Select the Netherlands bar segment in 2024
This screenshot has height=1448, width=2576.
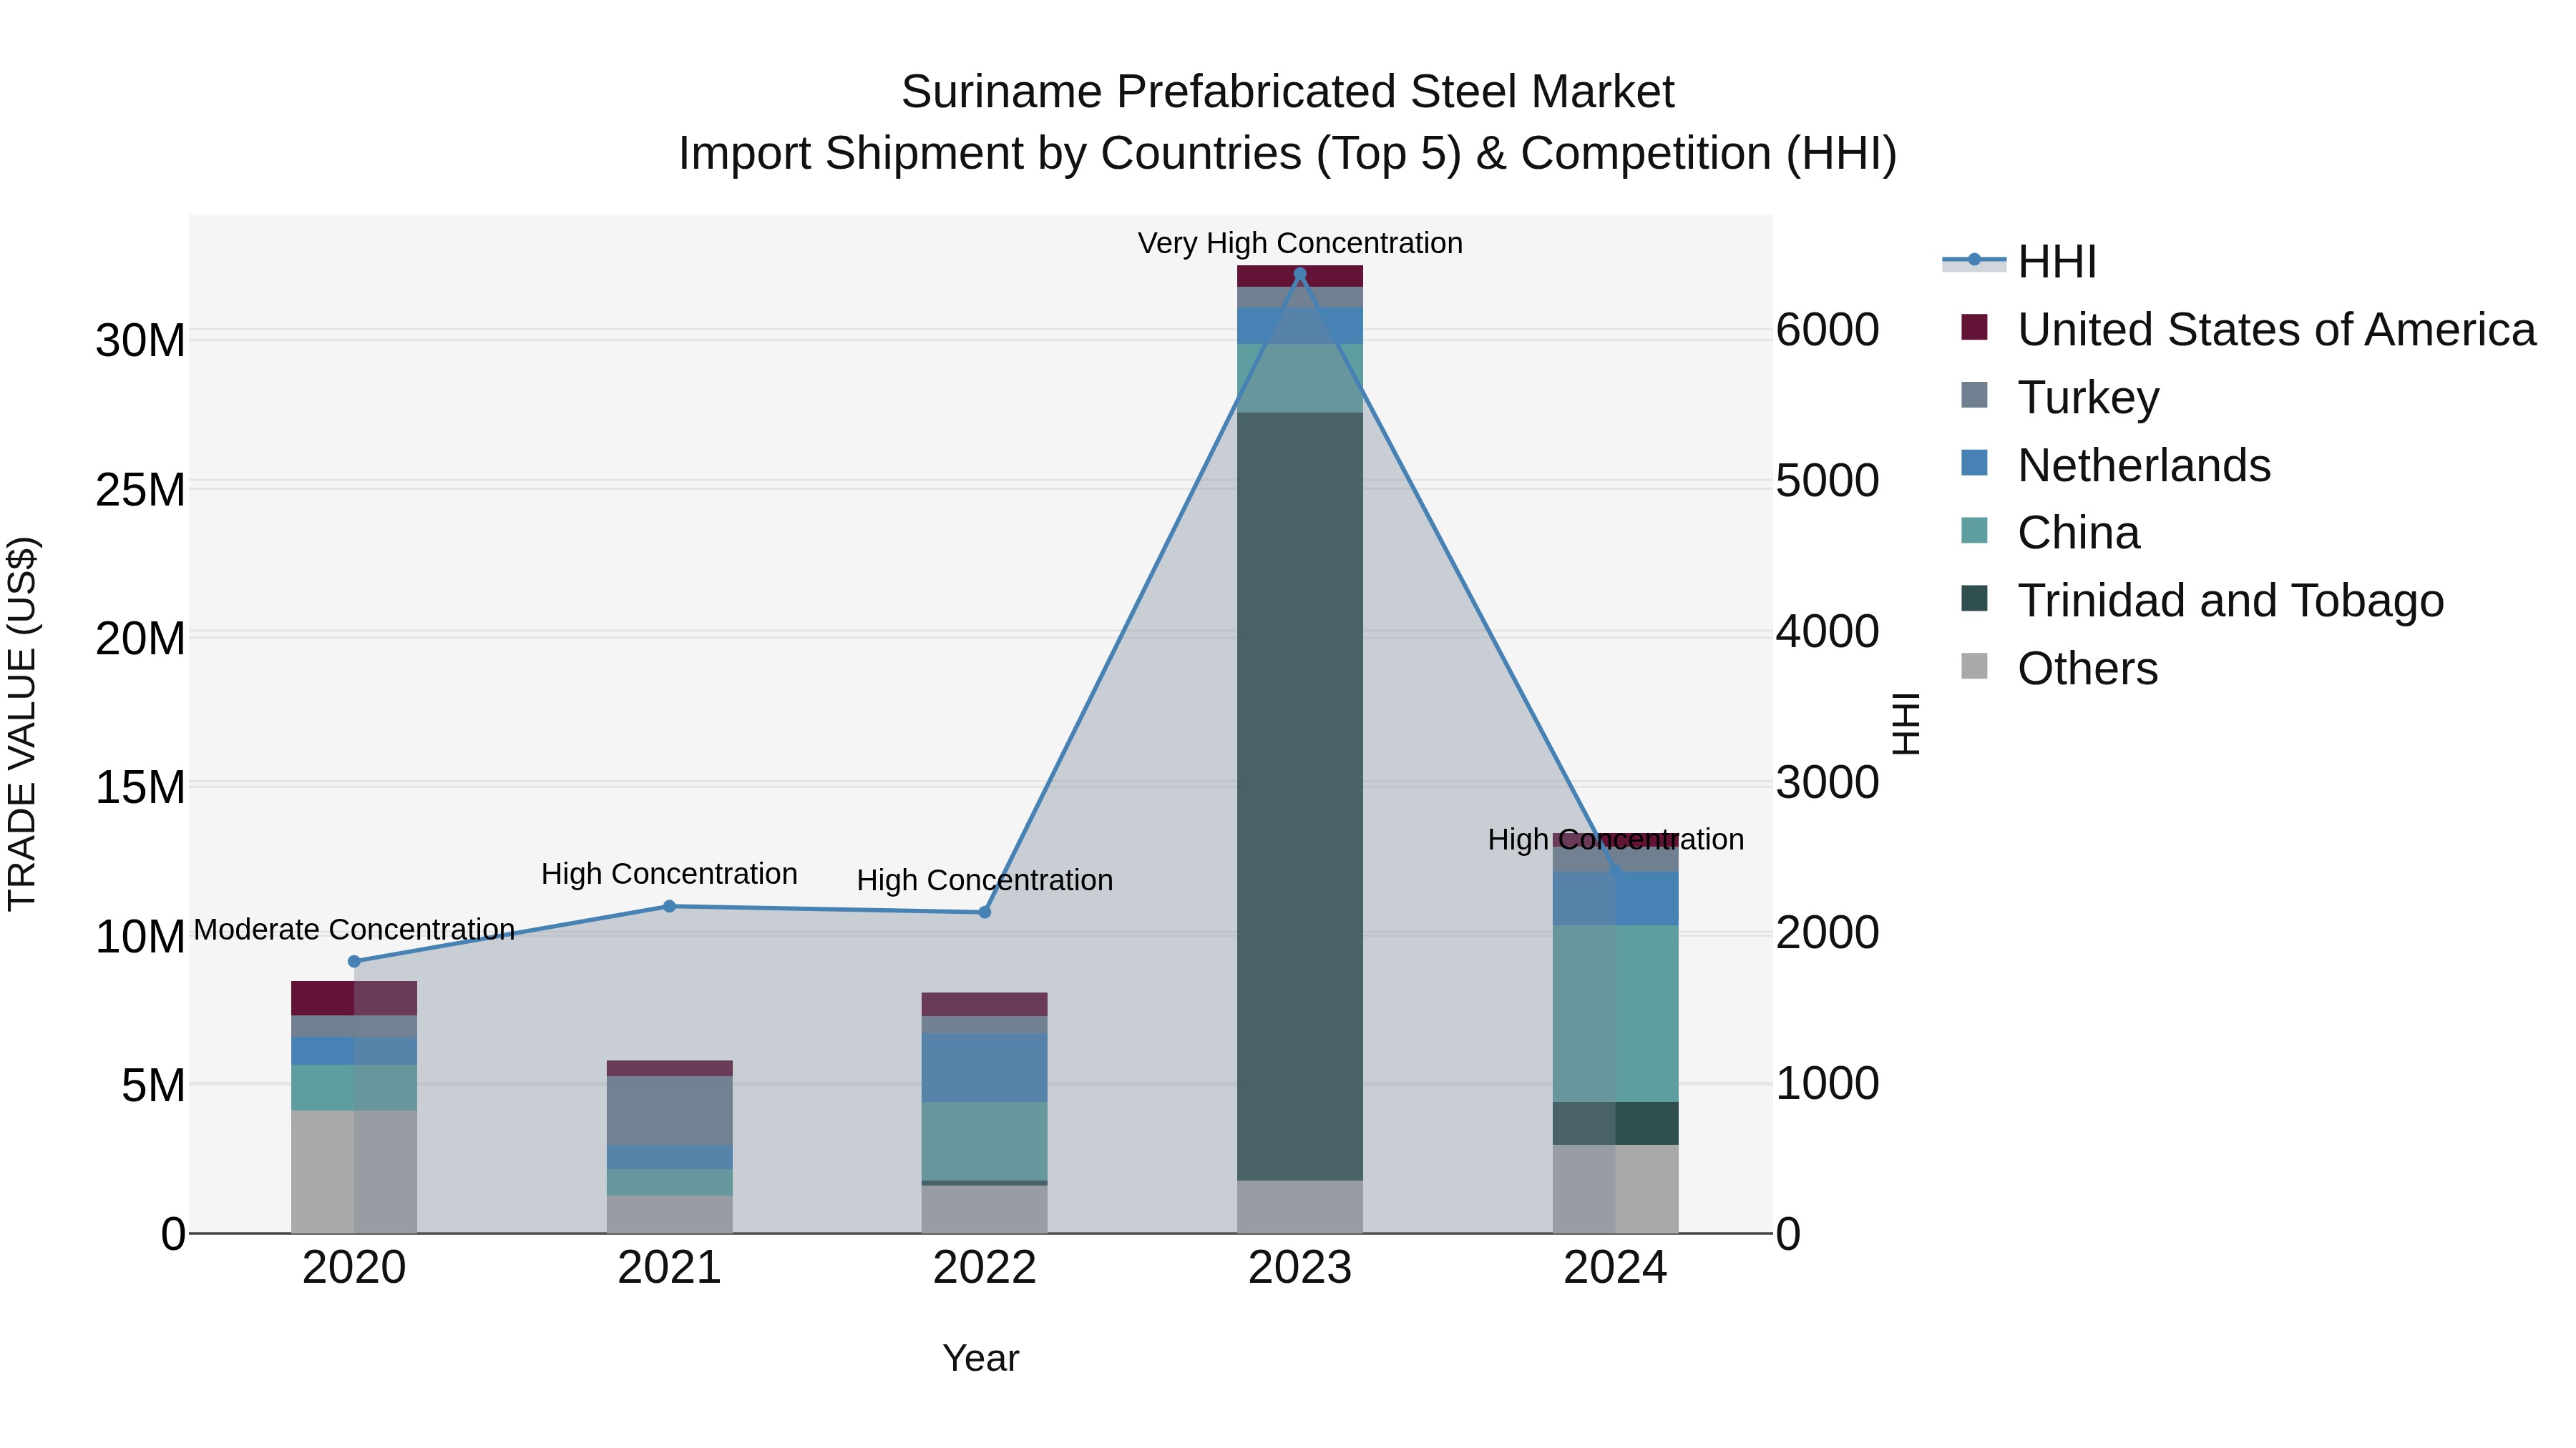[x=1615, y=898]
